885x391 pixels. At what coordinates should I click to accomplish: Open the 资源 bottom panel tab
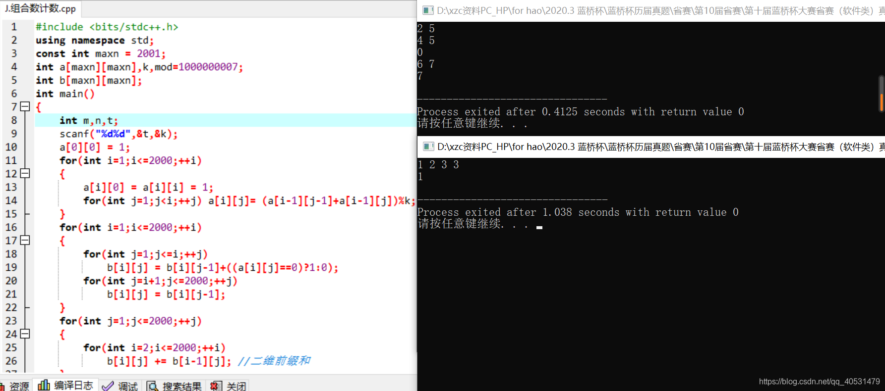click(15, 386)
